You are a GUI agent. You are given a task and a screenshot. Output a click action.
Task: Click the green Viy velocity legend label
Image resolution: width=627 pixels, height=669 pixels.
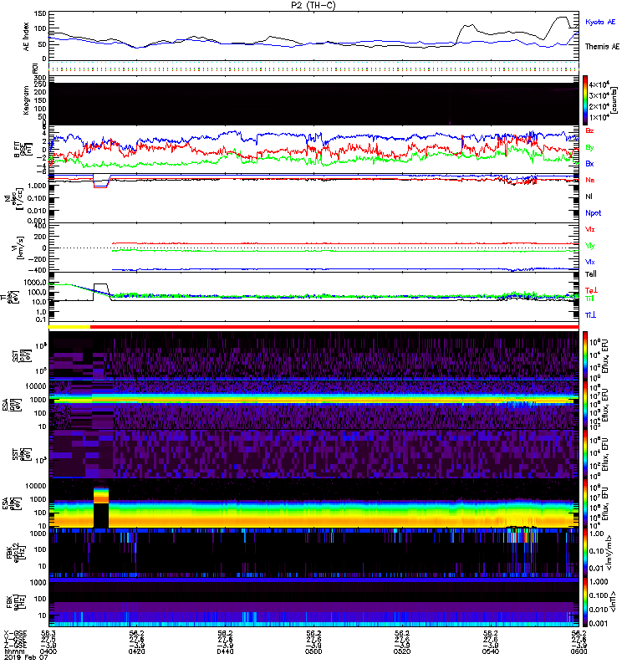point(590,246)
